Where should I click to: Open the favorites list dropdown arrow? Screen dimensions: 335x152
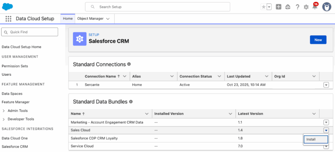coord(269,7)
